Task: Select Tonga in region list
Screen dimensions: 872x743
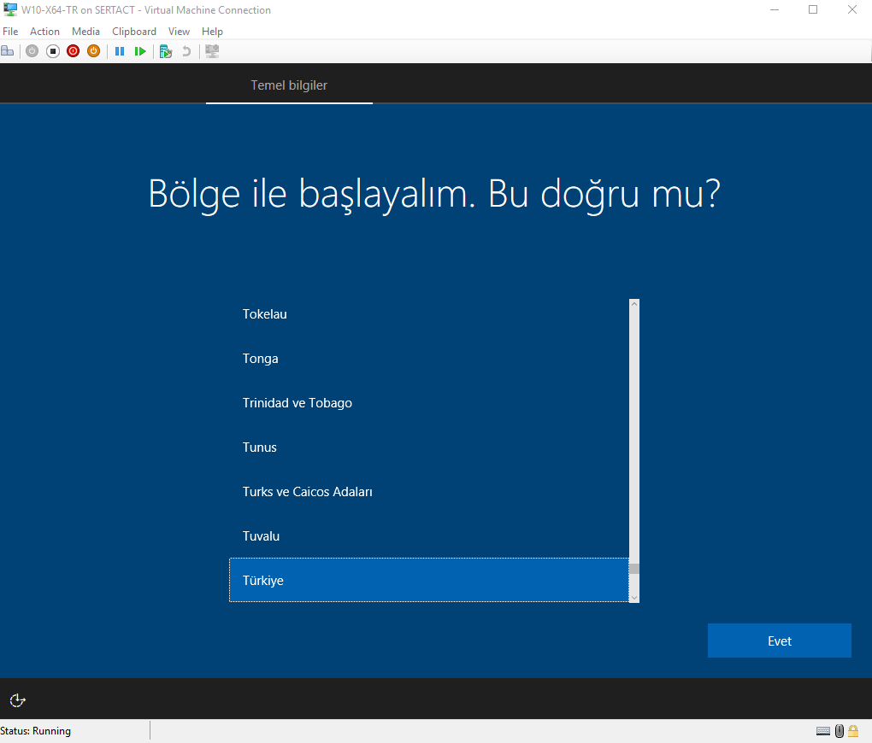Action: coord(429,359)
